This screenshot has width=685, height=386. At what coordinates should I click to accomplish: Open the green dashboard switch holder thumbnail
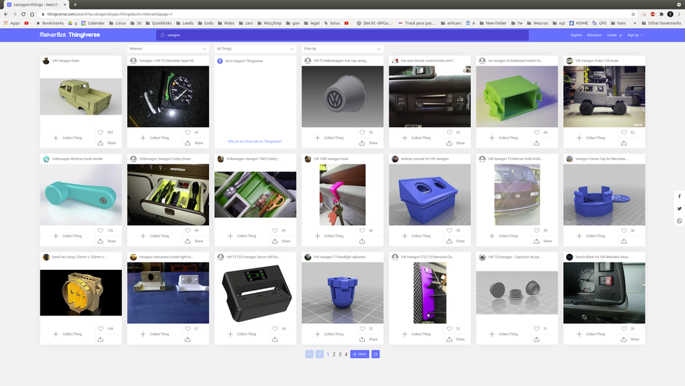click(517, 97)
